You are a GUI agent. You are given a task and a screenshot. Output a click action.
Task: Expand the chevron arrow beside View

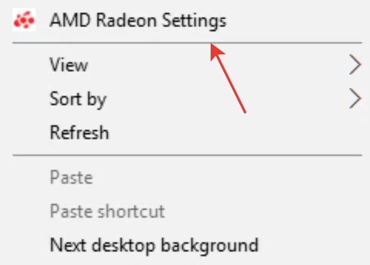coord(355,65)
